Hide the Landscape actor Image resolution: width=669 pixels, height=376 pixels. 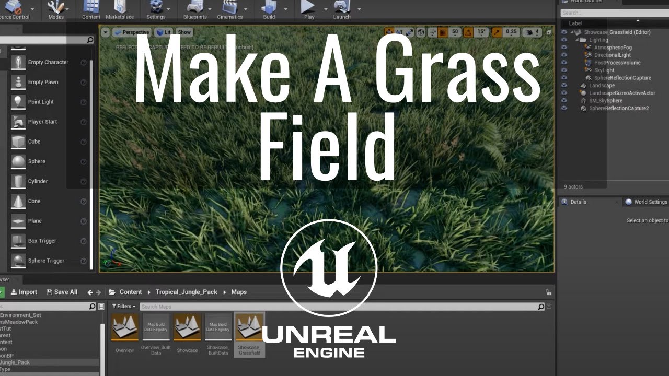[x=564, y=85]
